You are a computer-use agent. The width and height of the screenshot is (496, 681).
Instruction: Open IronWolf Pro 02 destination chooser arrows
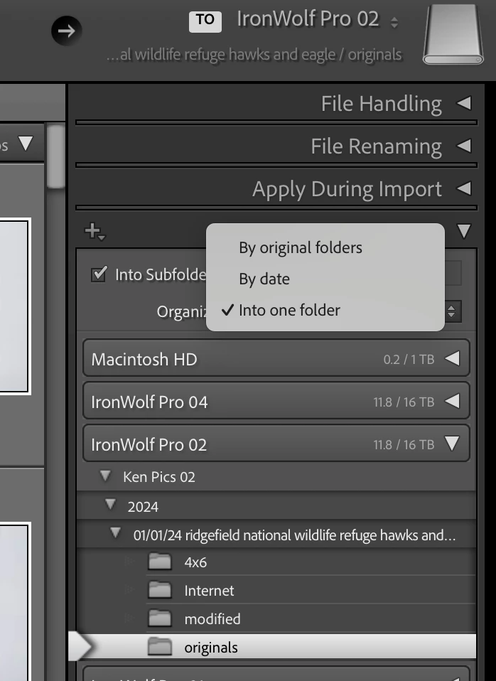pyautogui.click(x=394, y=22)
